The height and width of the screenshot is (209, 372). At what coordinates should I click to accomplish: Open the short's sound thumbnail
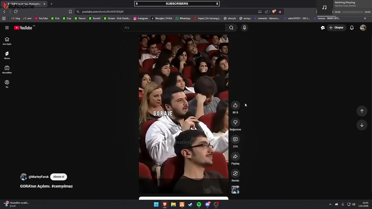coord(235,190)
